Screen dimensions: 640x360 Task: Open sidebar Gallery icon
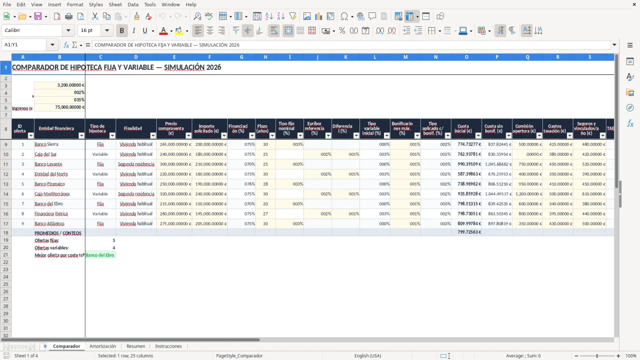coord(630,92)
